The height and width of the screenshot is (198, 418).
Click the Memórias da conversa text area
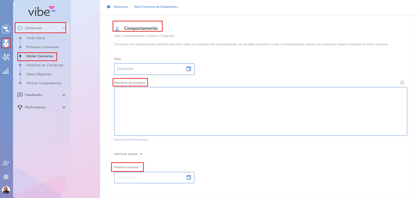pos(261,111)
